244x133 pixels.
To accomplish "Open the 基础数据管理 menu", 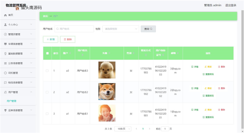I will pyautogui.click(x=18, y=53).
